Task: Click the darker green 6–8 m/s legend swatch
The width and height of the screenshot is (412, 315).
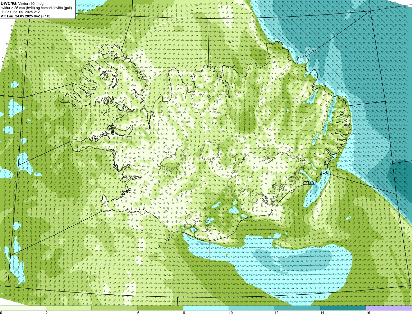Action: [160, 308]
